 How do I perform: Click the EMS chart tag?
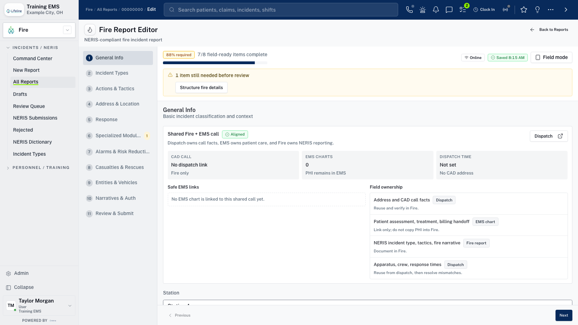[485, 222]
